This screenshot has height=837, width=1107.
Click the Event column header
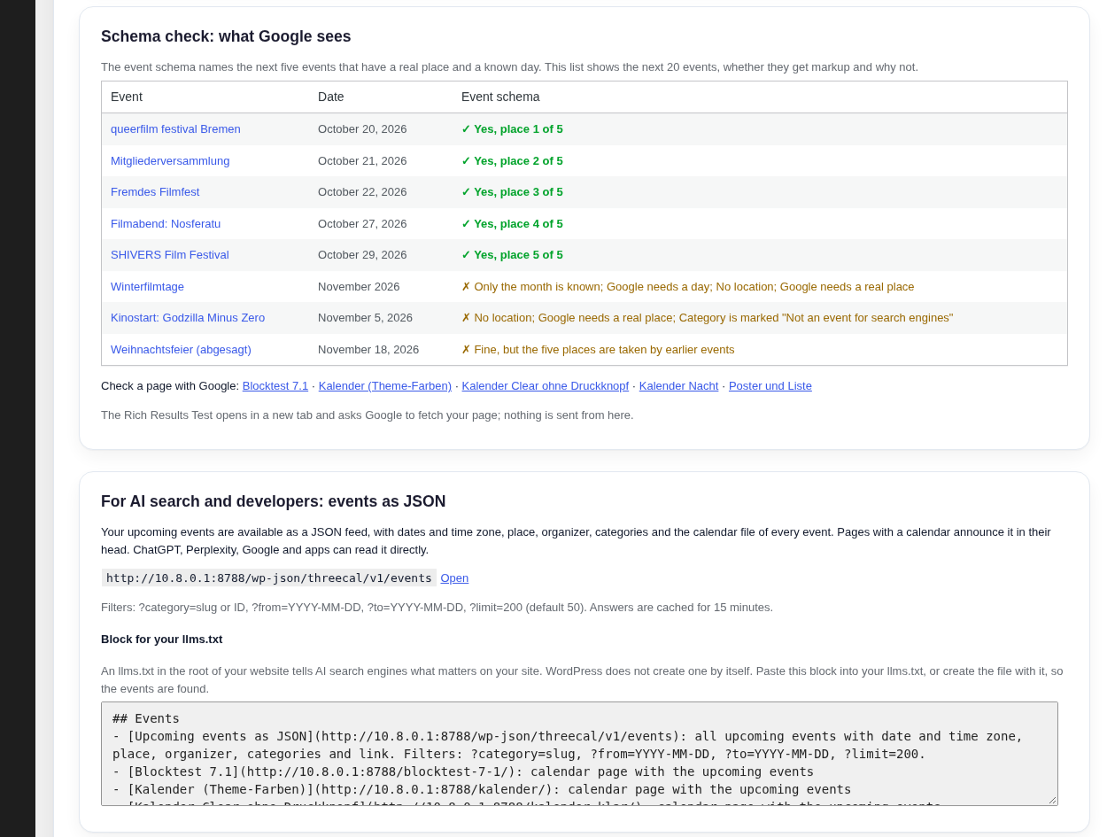point(127,97)
